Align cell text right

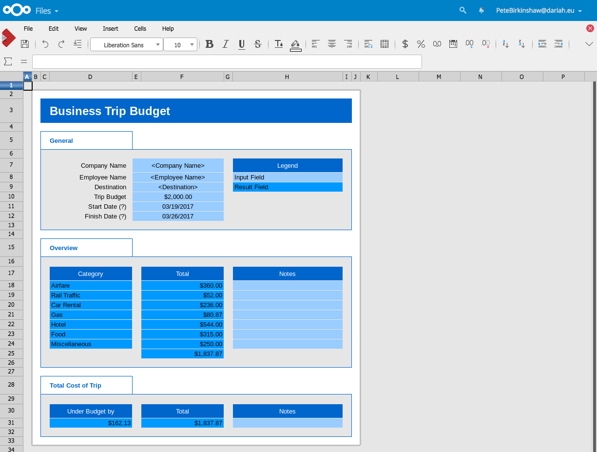[x=348, y=44]
